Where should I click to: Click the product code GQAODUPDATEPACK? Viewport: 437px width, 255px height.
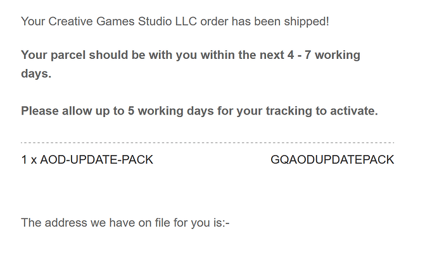pos(332,160)
